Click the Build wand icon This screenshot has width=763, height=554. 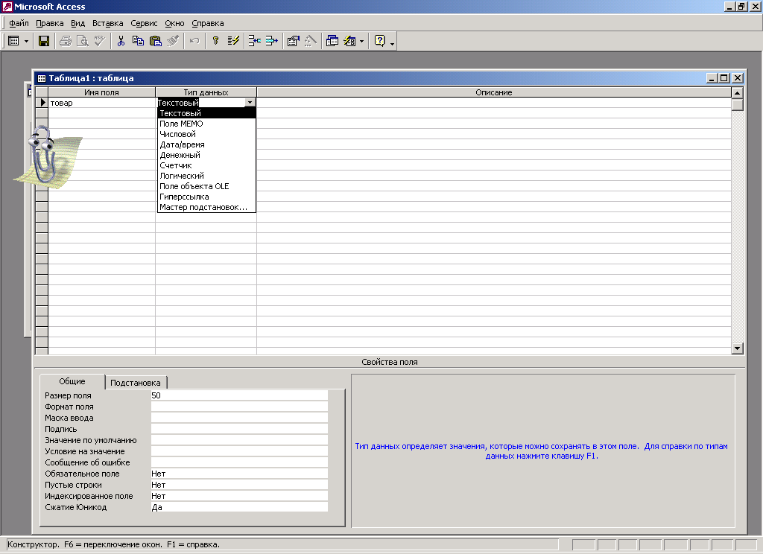point(311,42)
